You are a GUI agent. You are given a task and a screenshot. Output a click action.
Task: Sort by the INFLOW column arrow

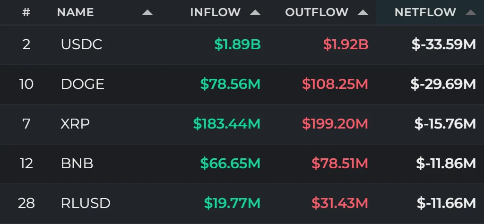point(255,13)
